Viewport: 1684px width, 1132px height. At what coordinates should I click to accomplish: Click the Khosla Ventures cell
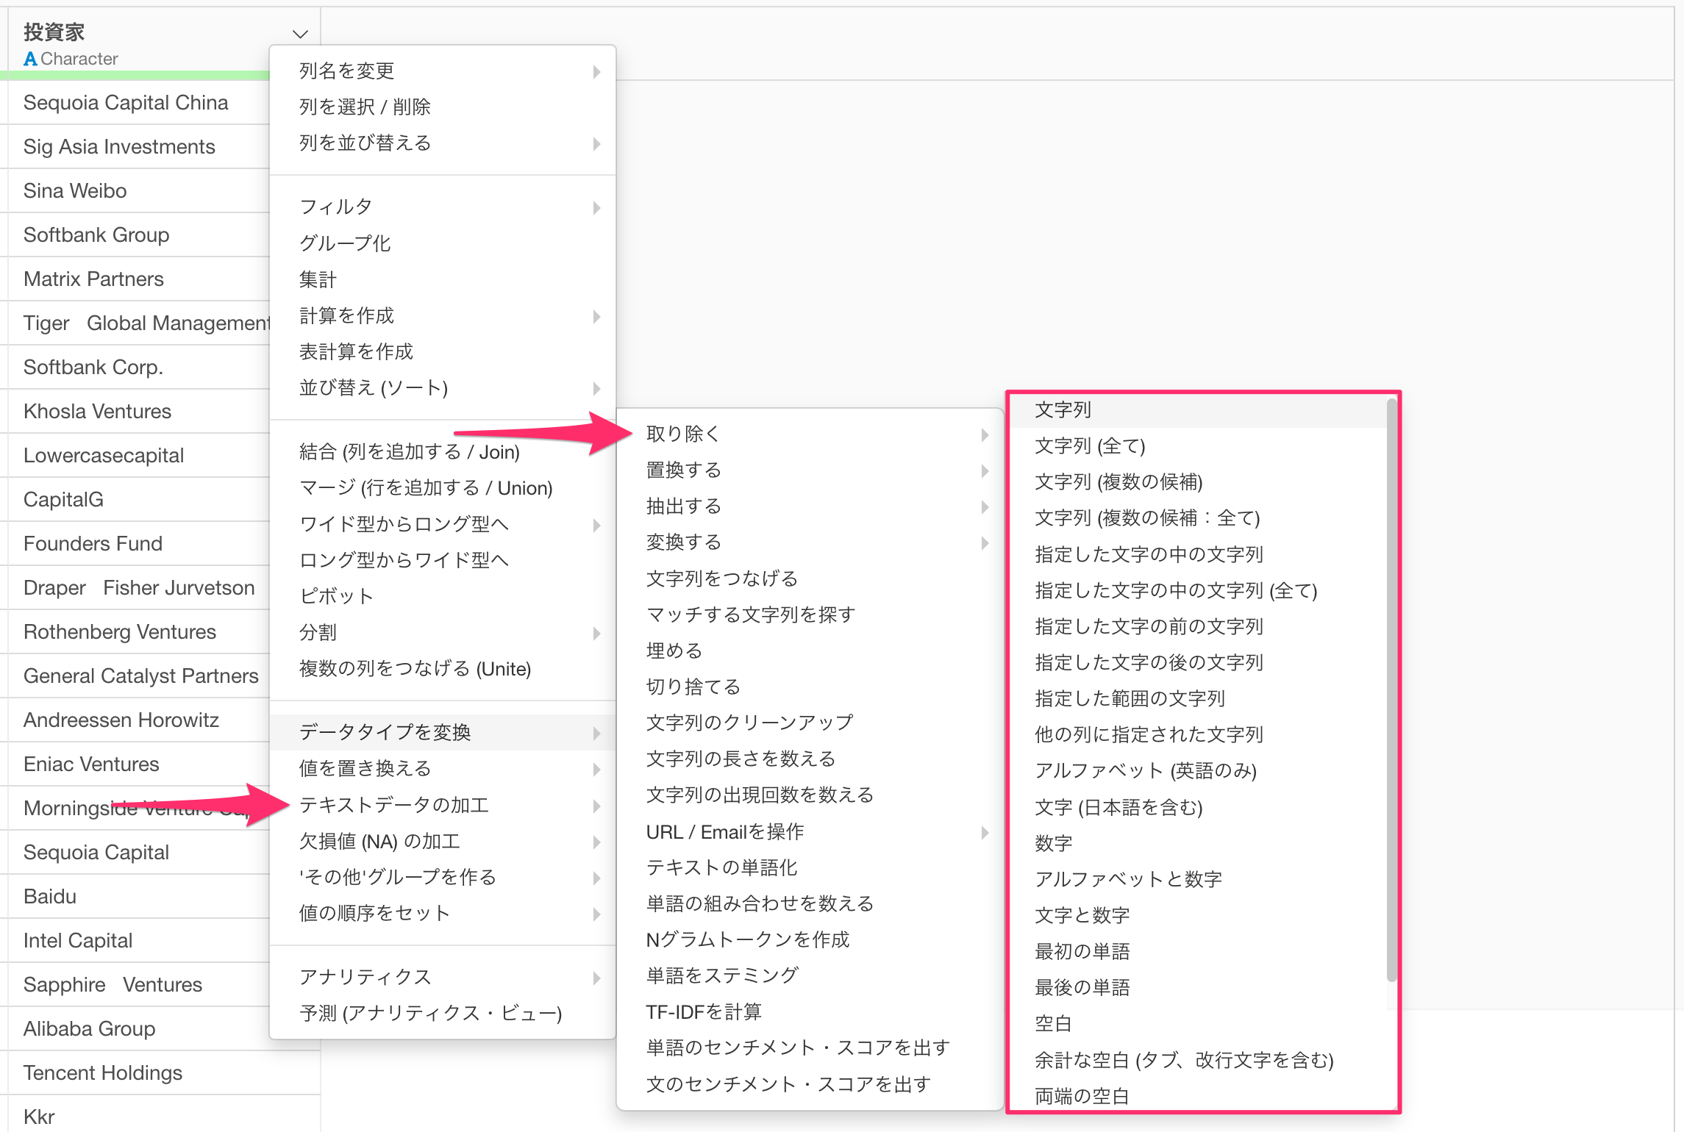(x=139, y=412)
